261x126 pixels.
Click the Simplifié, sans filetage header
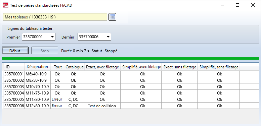(219, 67)
